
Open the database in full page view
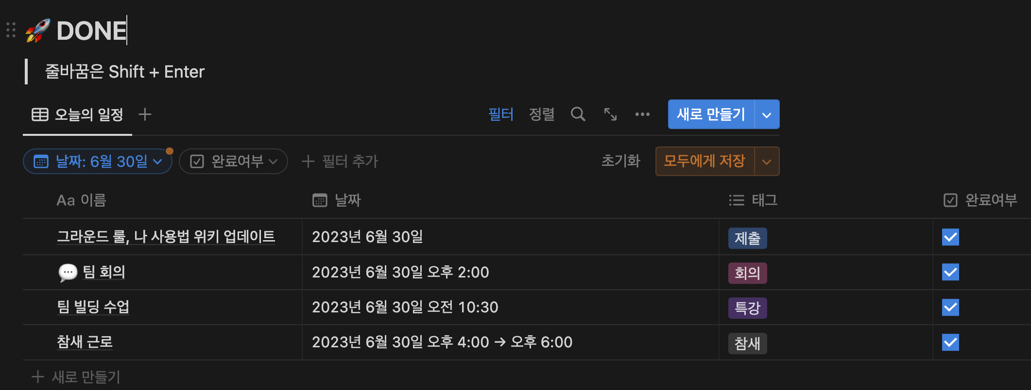click(x=610, y=114)
